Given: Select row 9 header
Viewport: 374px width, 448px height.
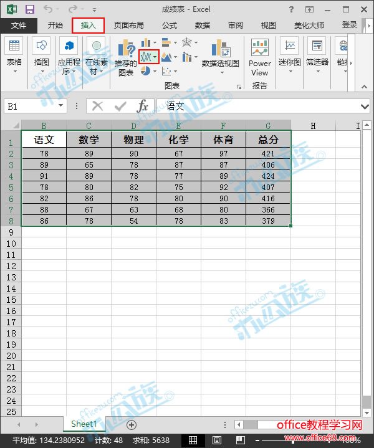Looking at the screenshot, I should point(11,232).
